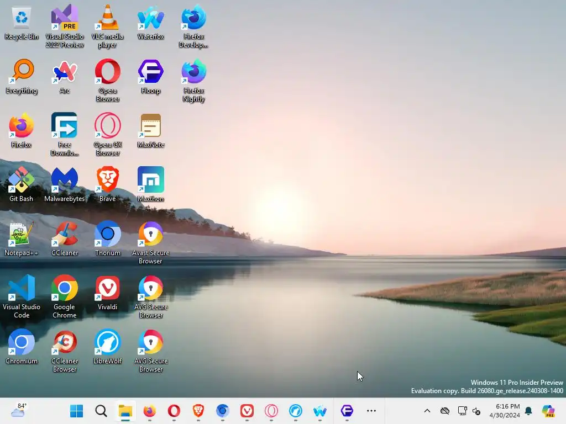Click the MaxNote desktop icon
Image resolution: width=566 pixels, height=424 pixels.
click(x=151, y=131)
